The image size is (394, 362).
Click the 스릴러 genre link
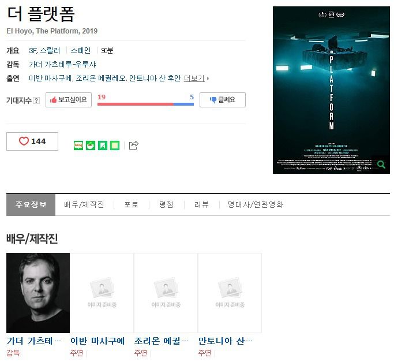[x=50, y=51]
